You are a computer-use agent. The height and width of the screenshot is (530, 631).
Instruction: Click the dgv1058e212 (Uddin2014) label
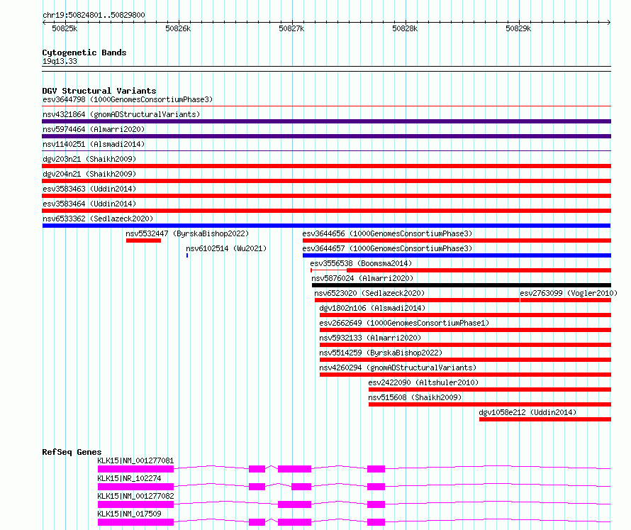click(527, 412)
